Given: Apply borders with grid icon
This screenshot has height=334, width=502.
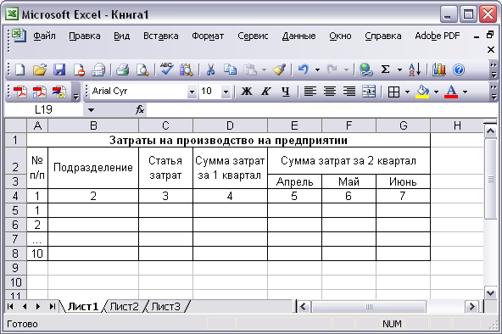Looking at the screenshot, I should click(x=393, y=92).
